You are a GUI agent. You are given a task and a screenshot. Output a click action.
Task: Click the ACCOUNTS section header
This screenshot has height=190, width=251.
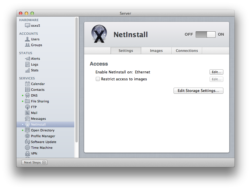(28, 34)
